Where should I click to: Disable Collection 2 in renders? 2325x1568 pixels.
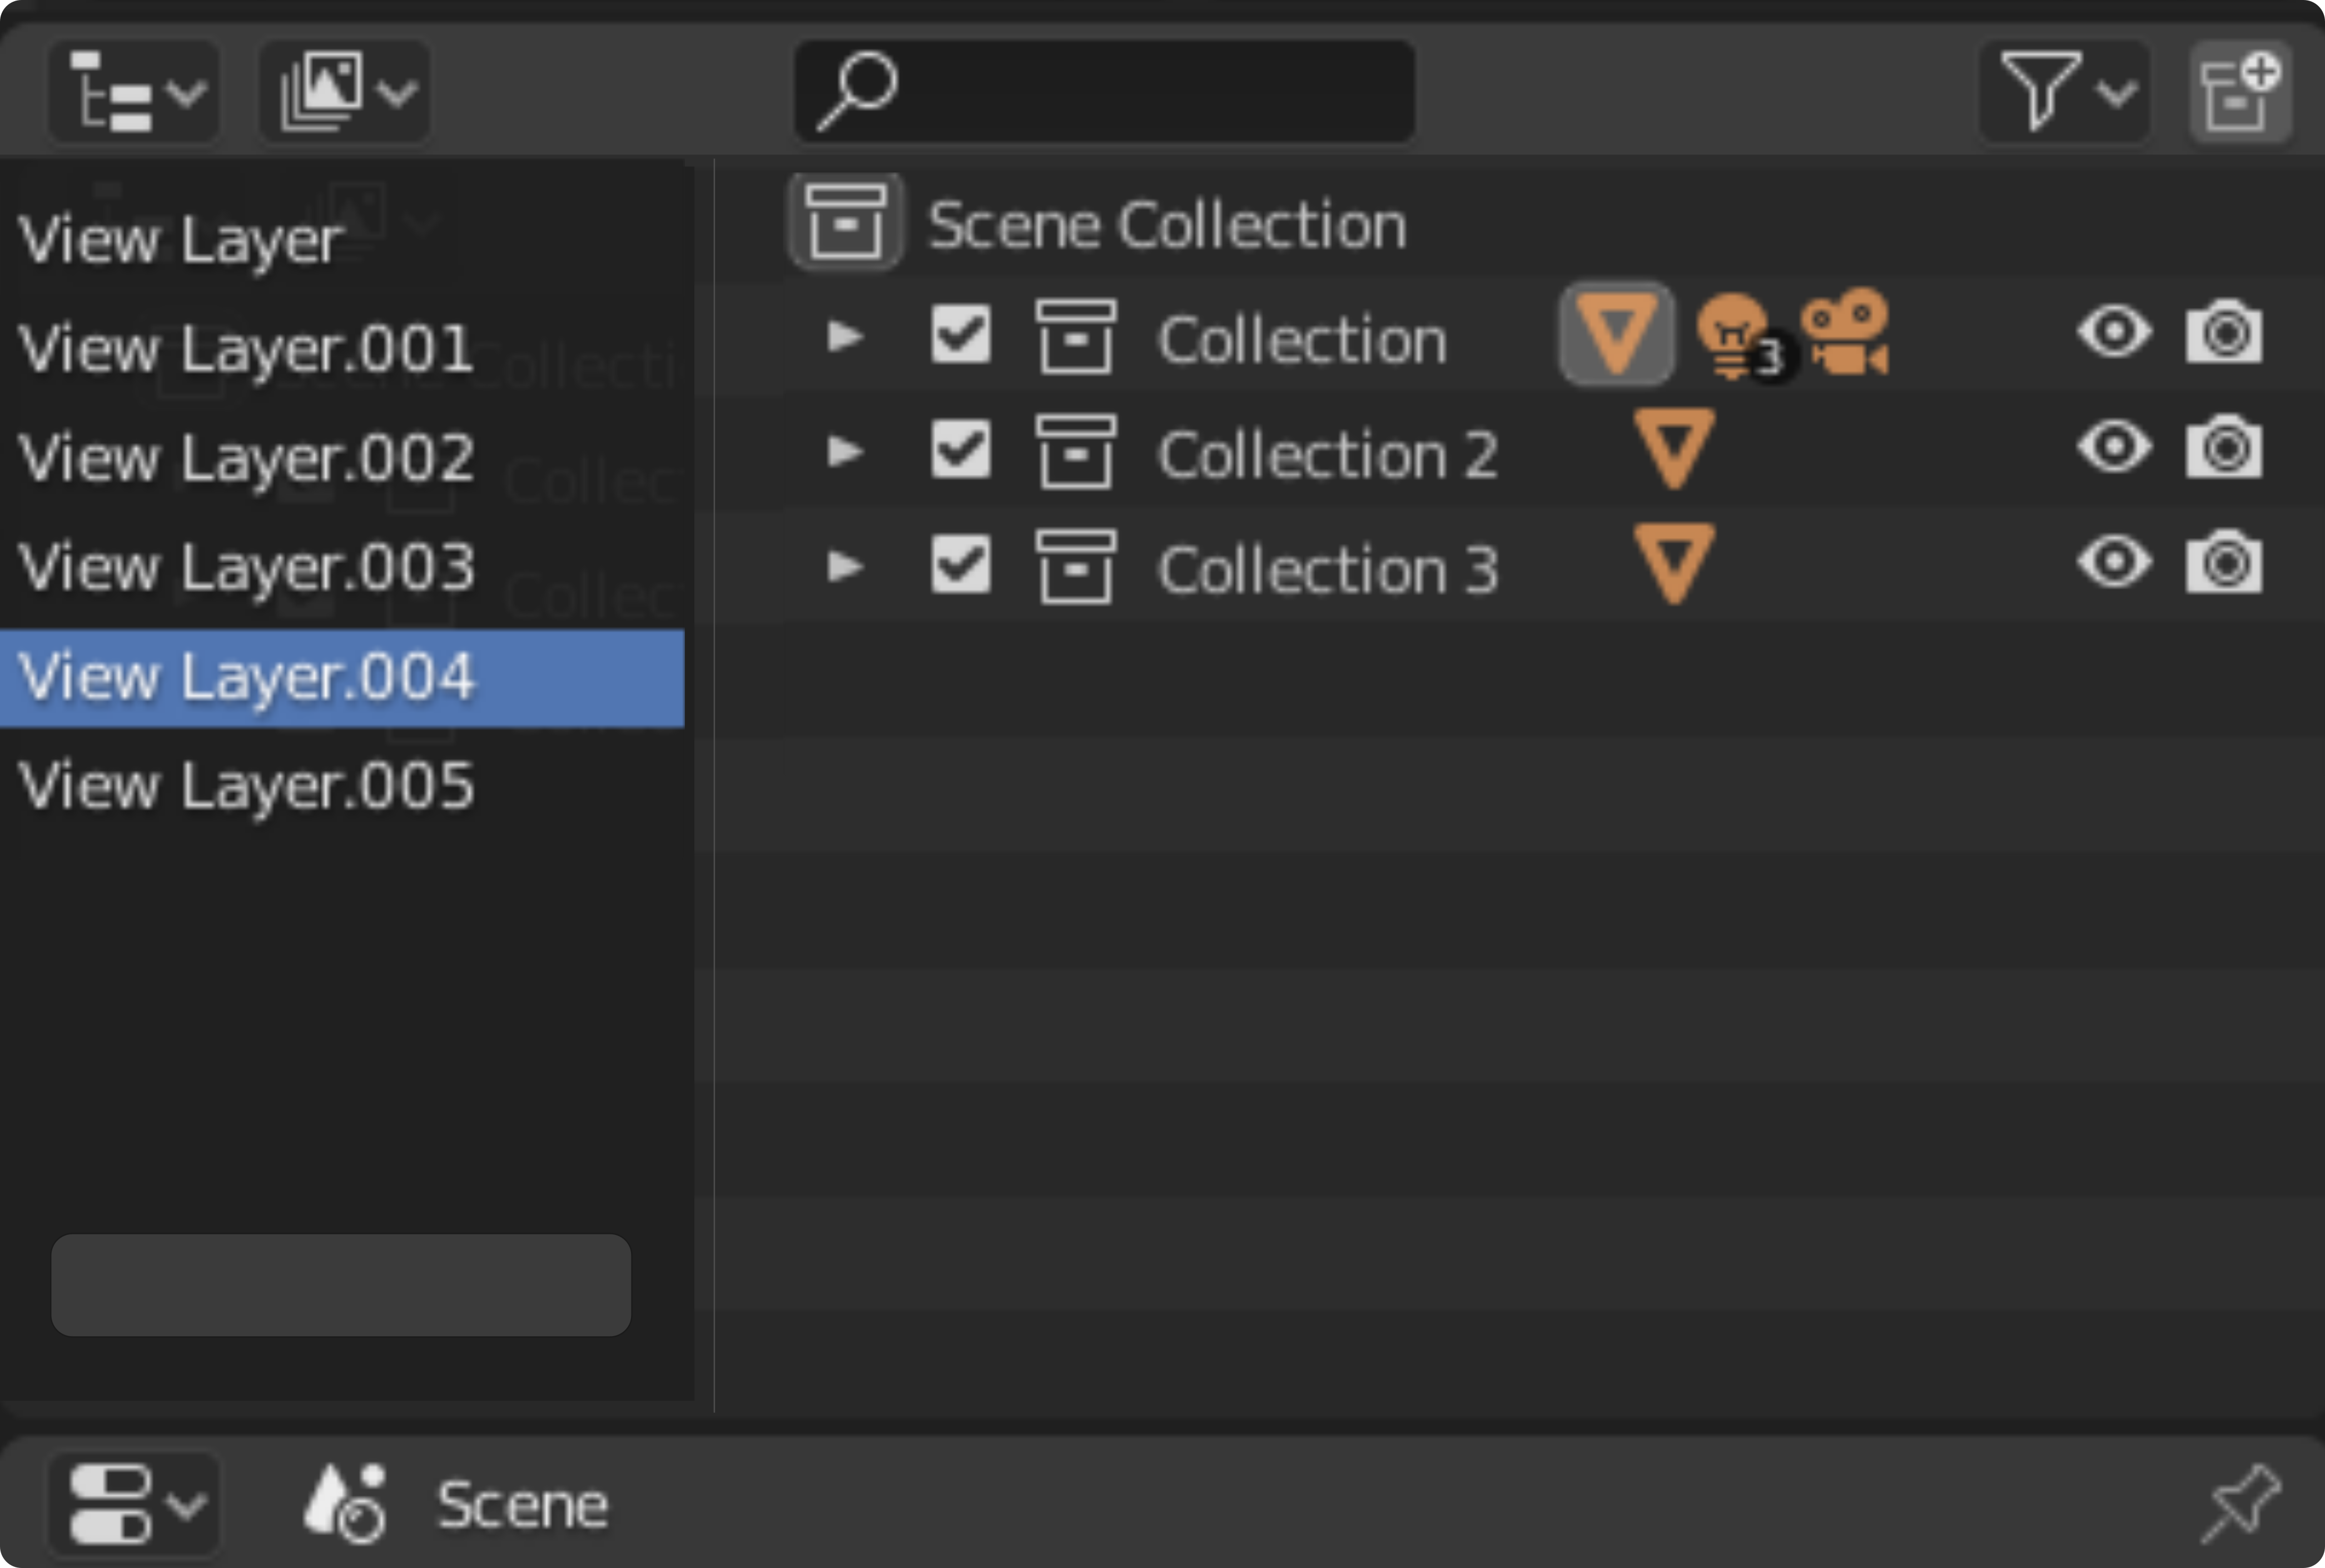pyautogui.click(x=2224, y=446)
